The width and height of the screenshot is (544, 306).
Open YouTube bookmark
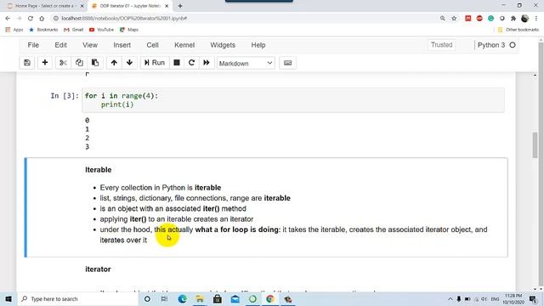[101, 30]
